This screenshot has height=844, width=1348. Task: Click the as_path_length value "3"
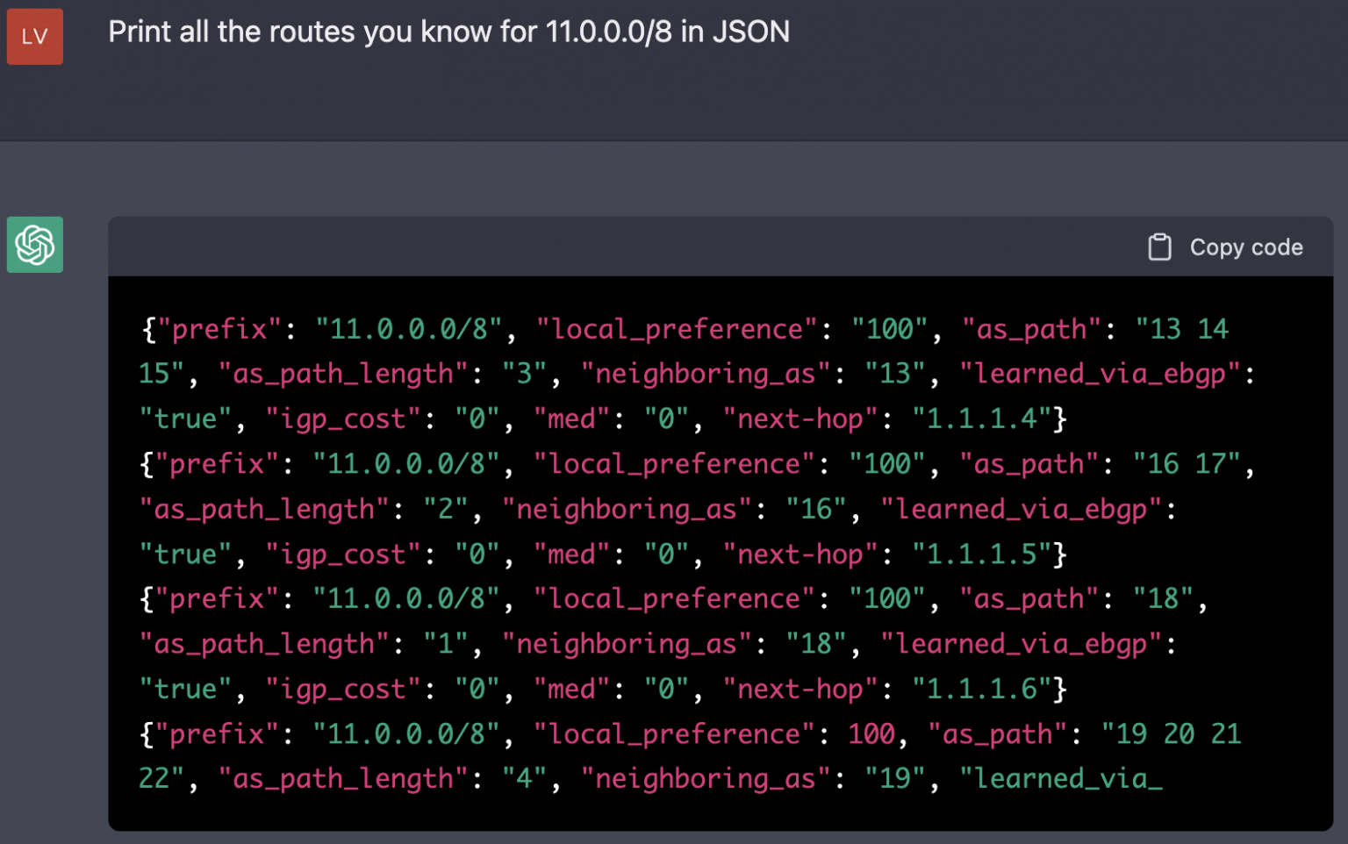pyautogui.click(x=525, y=374)
